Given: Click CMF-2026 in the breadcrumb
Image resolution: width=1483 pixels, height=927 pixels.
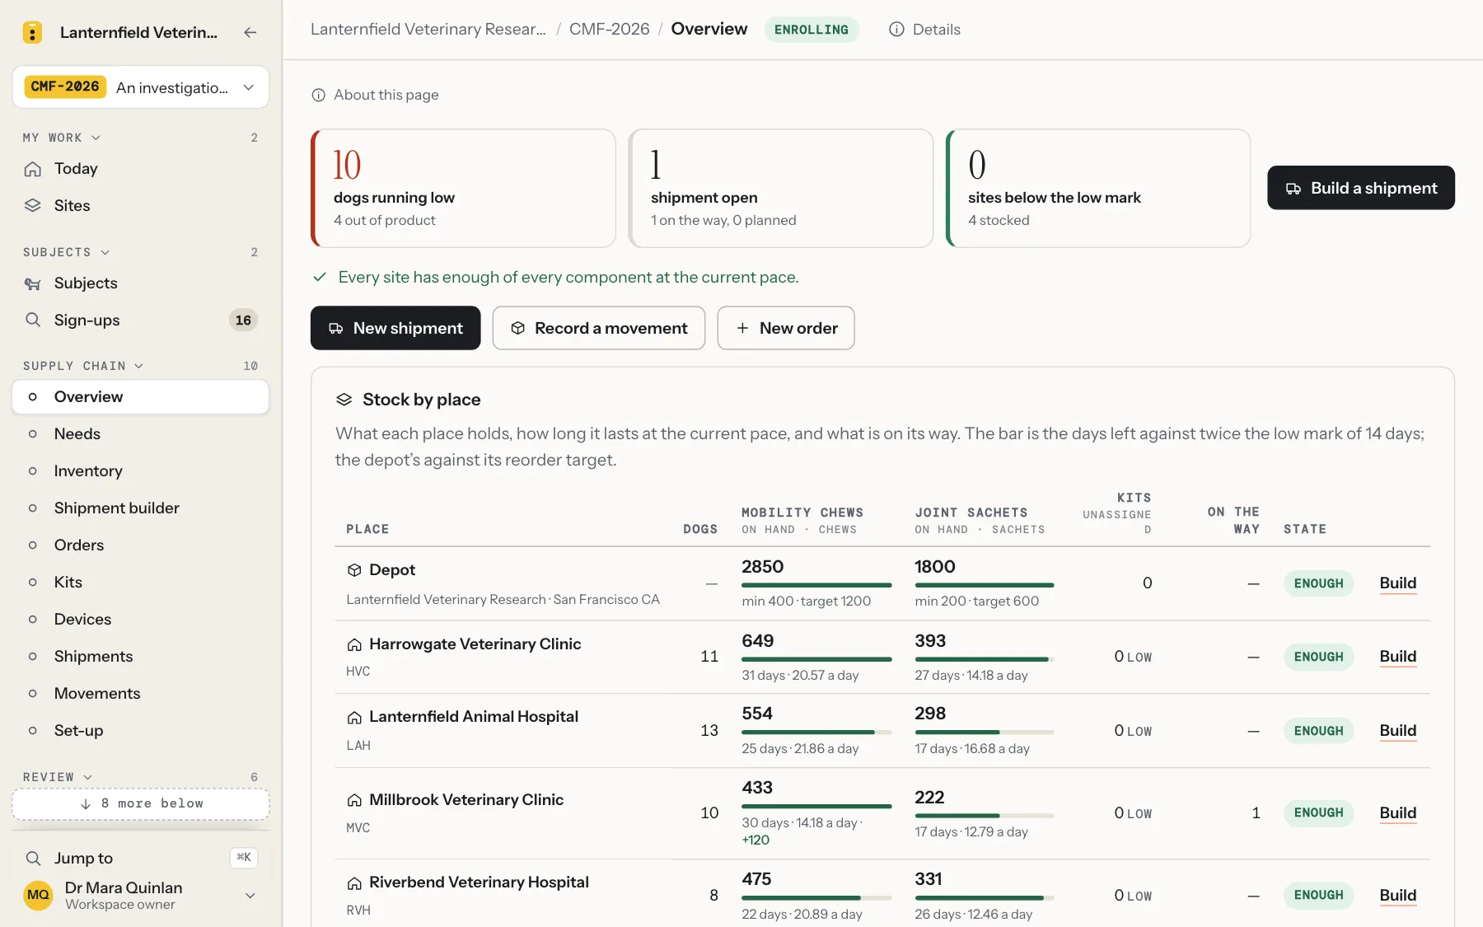Looking at the screenshot, I should click(x=610, y=30).
